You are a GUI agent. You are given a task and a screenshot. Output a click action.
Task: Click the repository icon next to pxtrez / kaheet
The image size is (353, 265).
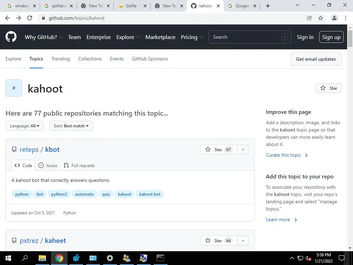coord(14,241)
